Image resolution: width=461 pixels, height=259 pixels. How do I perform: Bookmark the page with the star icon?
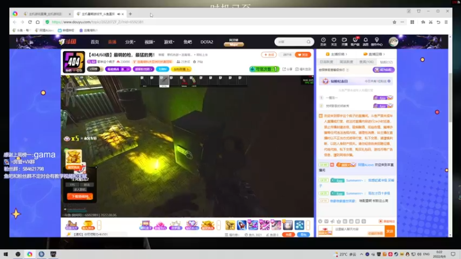[x=394, y=22]
